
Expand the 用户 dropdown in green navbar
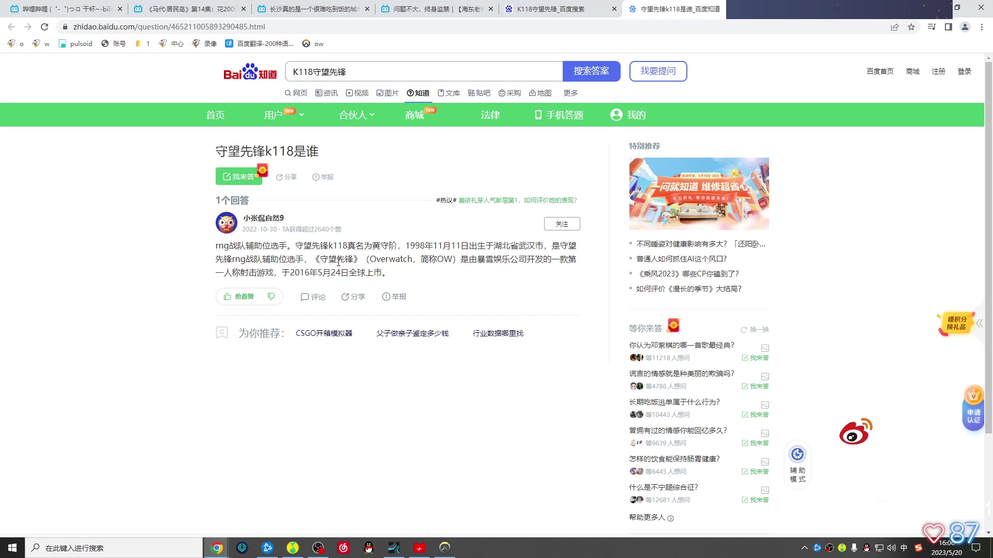click(284, 115)
